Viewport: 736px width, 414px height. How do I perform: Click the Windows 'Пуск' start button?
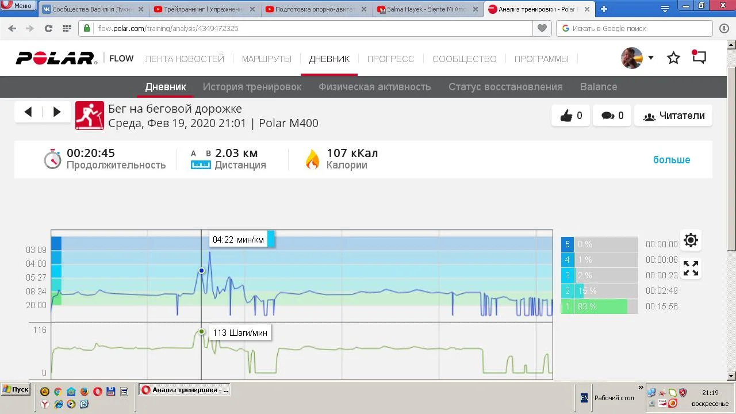point(16,389)
